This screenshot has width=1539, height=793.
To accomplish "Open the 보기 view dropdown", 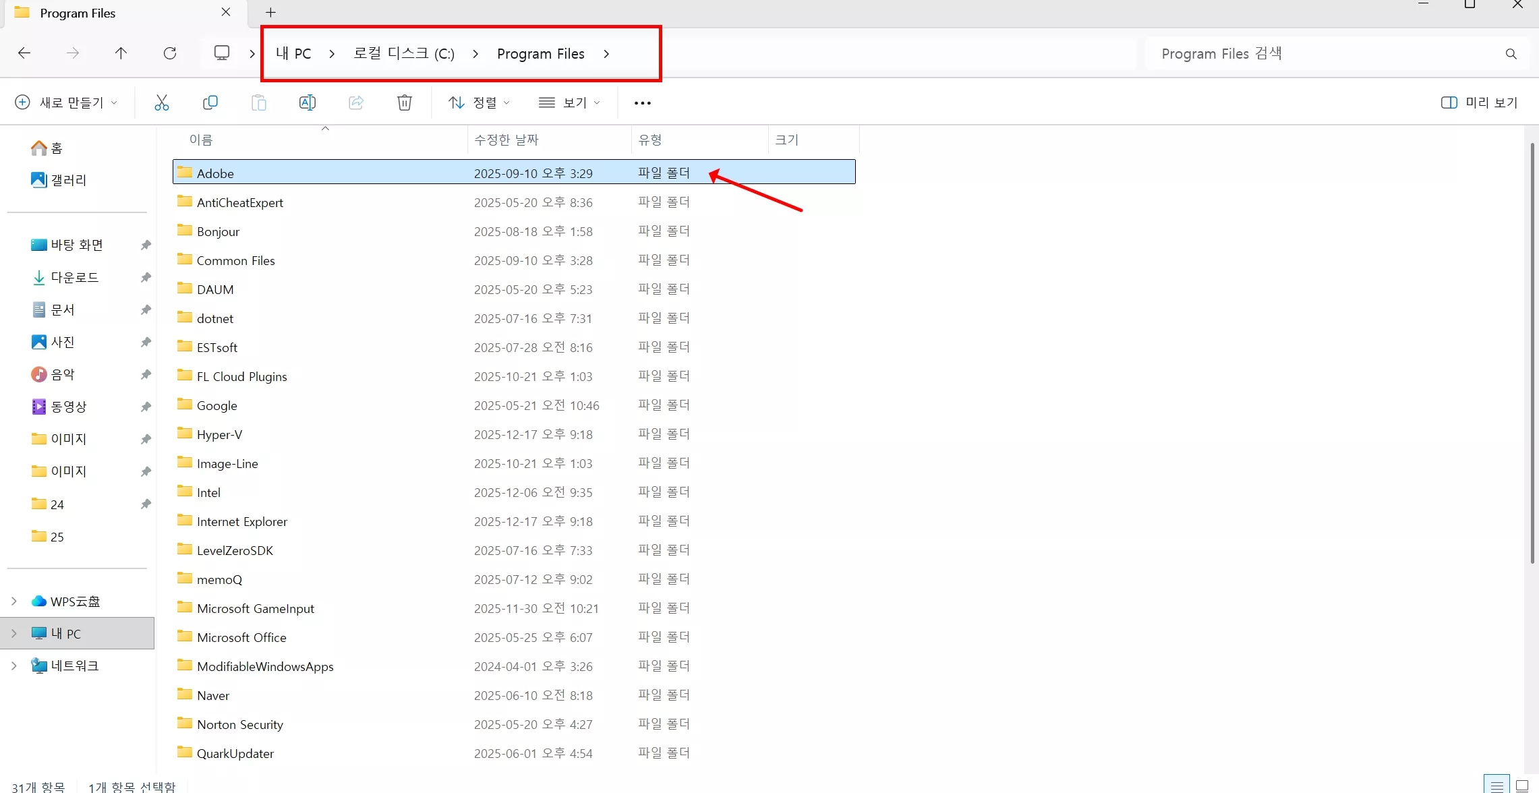I will click(569, 102).
